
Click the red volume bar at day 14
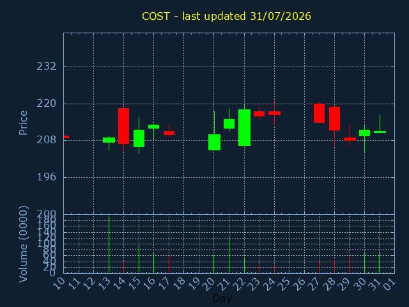(x=123, y=267)
